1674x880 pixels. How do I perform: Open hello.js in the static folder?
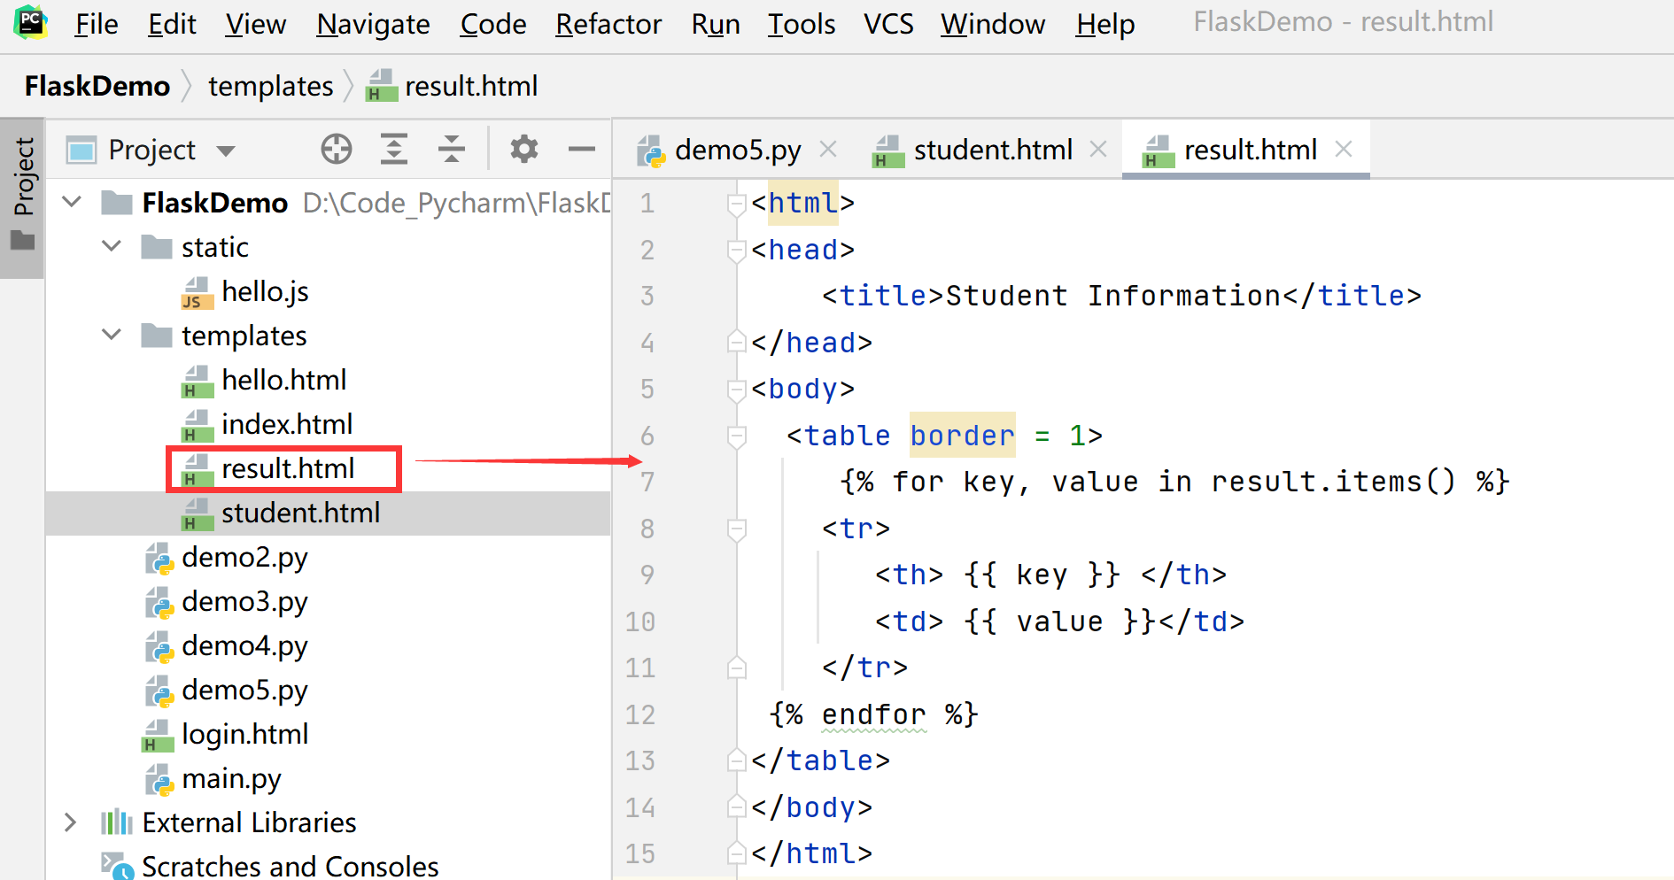[265, 291]
